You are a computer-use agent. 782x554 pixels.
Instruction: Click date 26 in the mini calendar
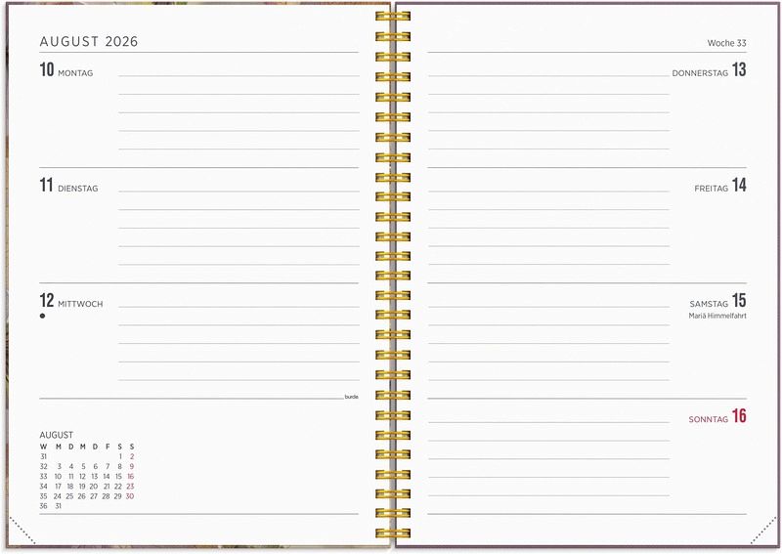click(x=82, y=496)
